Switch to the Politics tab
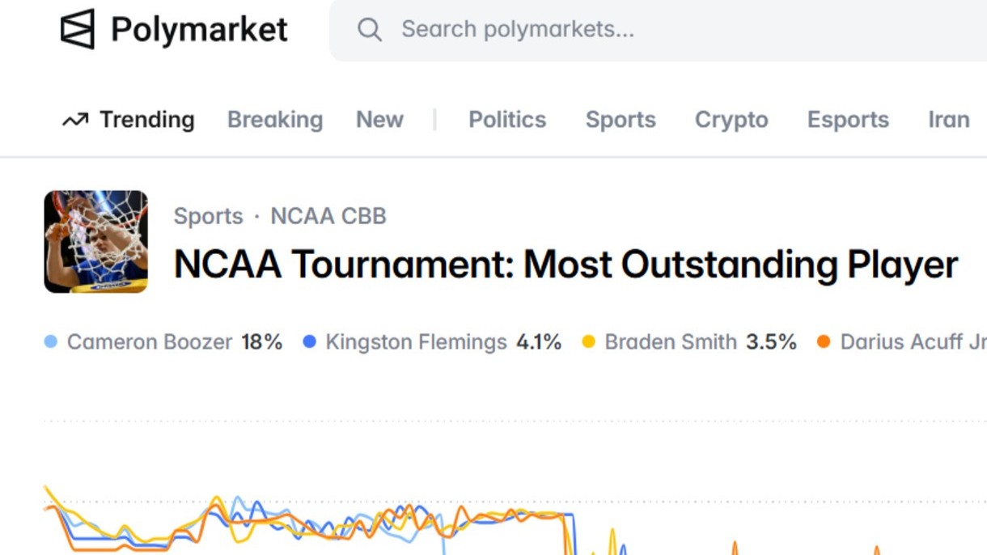 [x=507, y=119]
